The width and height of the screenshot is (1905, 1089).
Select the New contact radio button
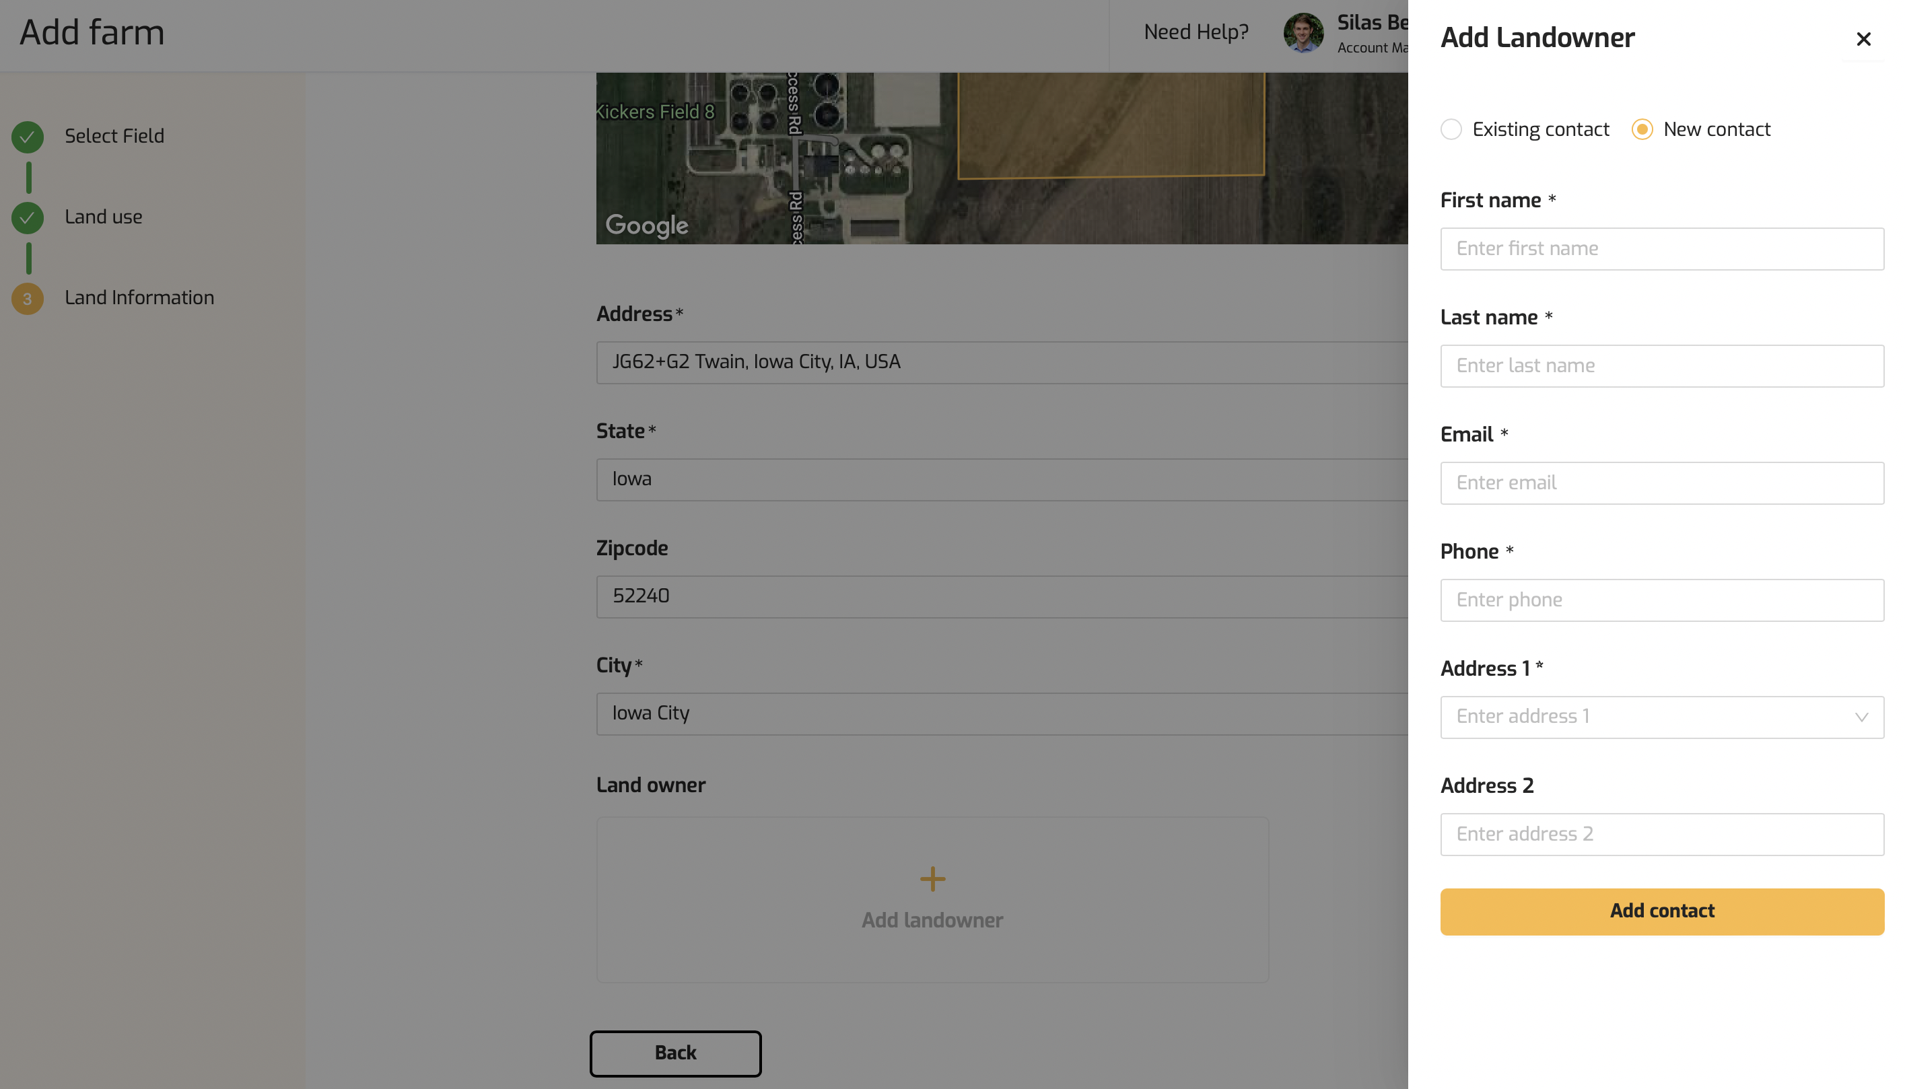point(1642,129)
